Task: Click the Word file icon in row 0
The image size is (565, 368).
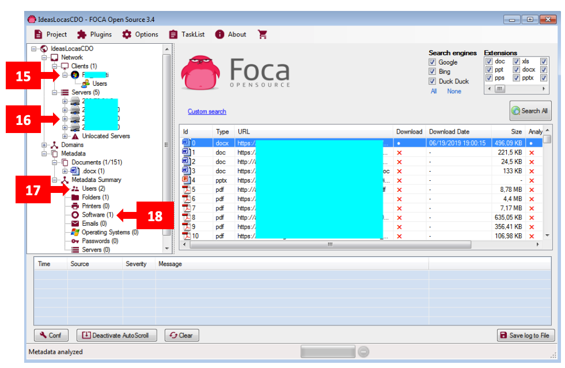Action: click(186, 143)
